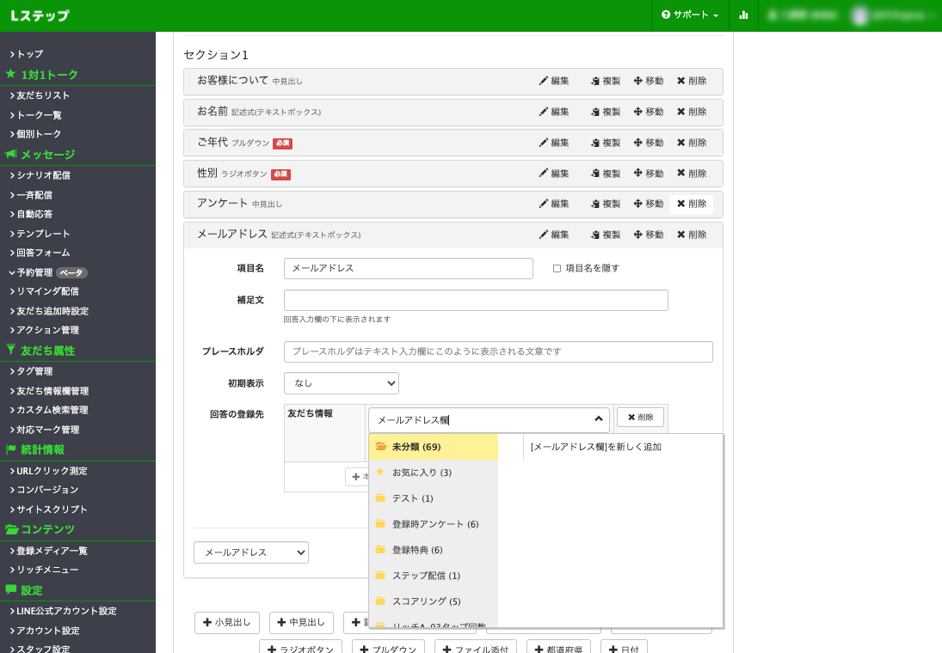Open the サポート menu in the header

click(690, 15)
